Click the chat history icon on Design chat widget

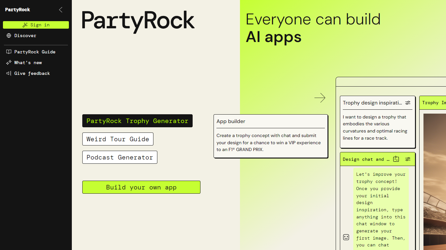396,159
